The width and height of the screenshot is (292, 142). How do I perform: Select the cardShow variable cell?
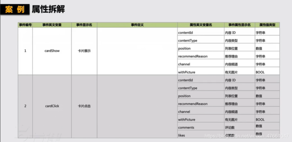(x=52, y=51)
